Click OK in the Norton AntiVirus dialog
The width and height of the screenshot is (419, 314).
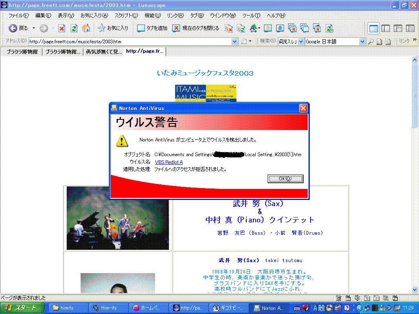pos(285,179)
